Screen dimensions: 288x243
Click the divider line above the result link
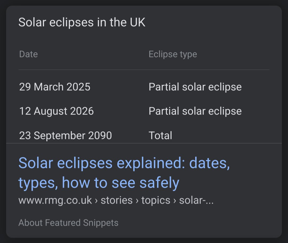point(144,143)
